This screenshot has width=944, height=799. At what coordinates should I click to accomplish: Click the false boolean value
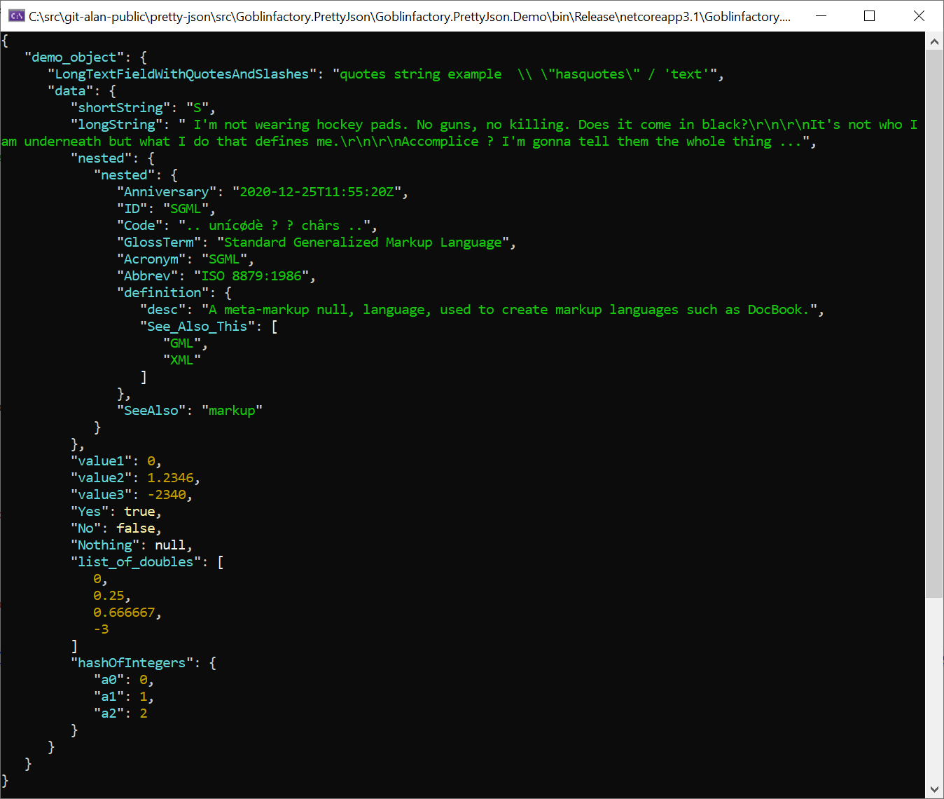coord(136,528)
